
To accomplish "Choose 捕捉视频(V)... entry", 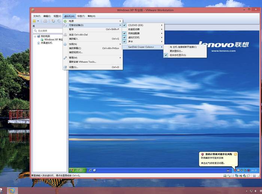I will pyautogui.click(x=93, y=52).
